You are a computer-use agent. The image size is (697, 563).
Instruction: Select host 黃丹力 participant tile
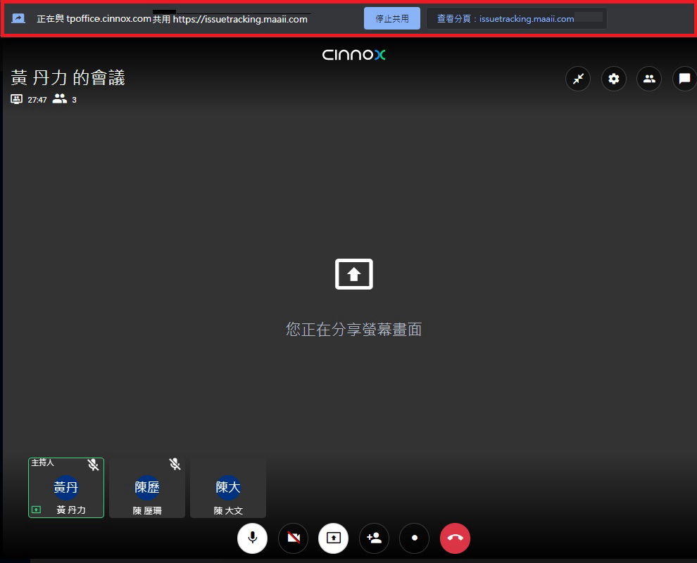pos(66,488)
